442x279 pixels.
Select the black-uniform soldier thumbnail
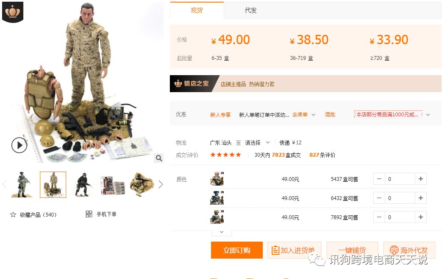pos(83,185)
